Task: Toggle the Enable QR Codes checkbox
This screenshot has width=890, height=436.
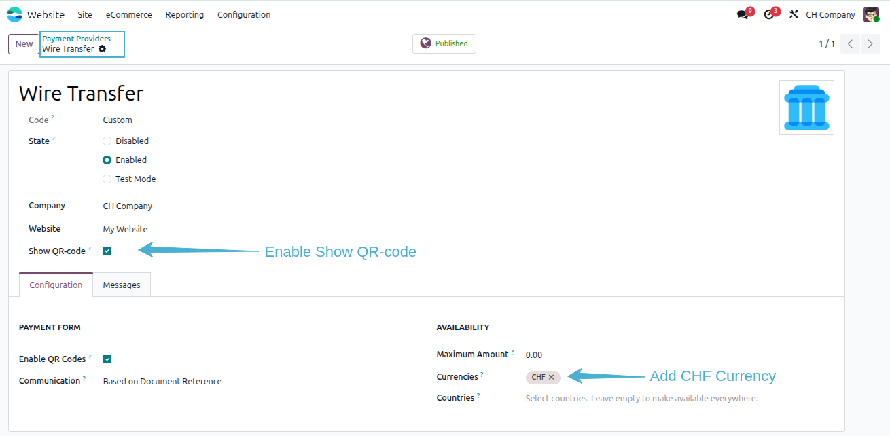Action: [107, 359]
